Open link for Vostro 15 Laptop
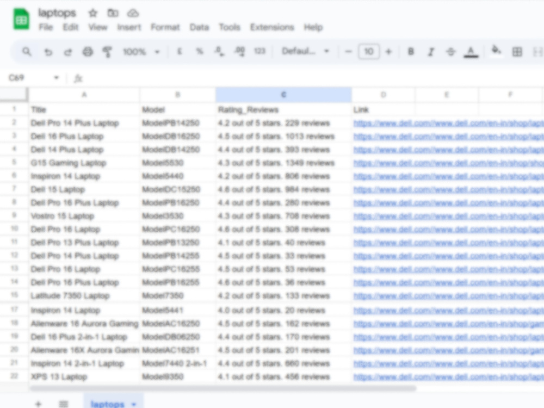 coord(448,216)
